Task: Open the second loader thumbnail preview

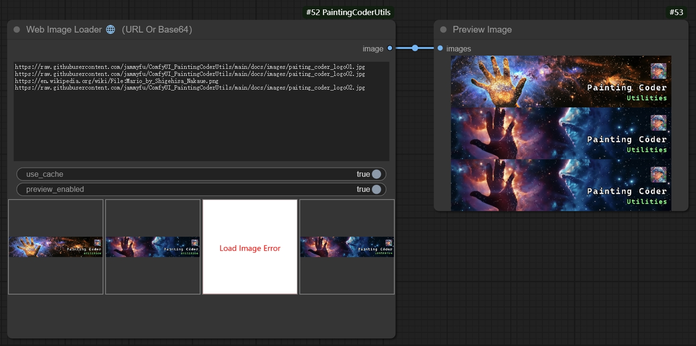Action: click(153, 247)
